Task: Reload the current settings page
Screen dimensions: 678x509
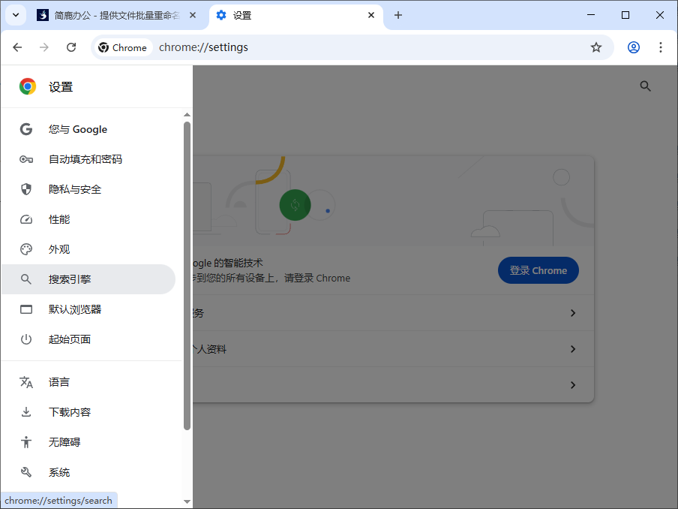Action: tap(71, 47)
